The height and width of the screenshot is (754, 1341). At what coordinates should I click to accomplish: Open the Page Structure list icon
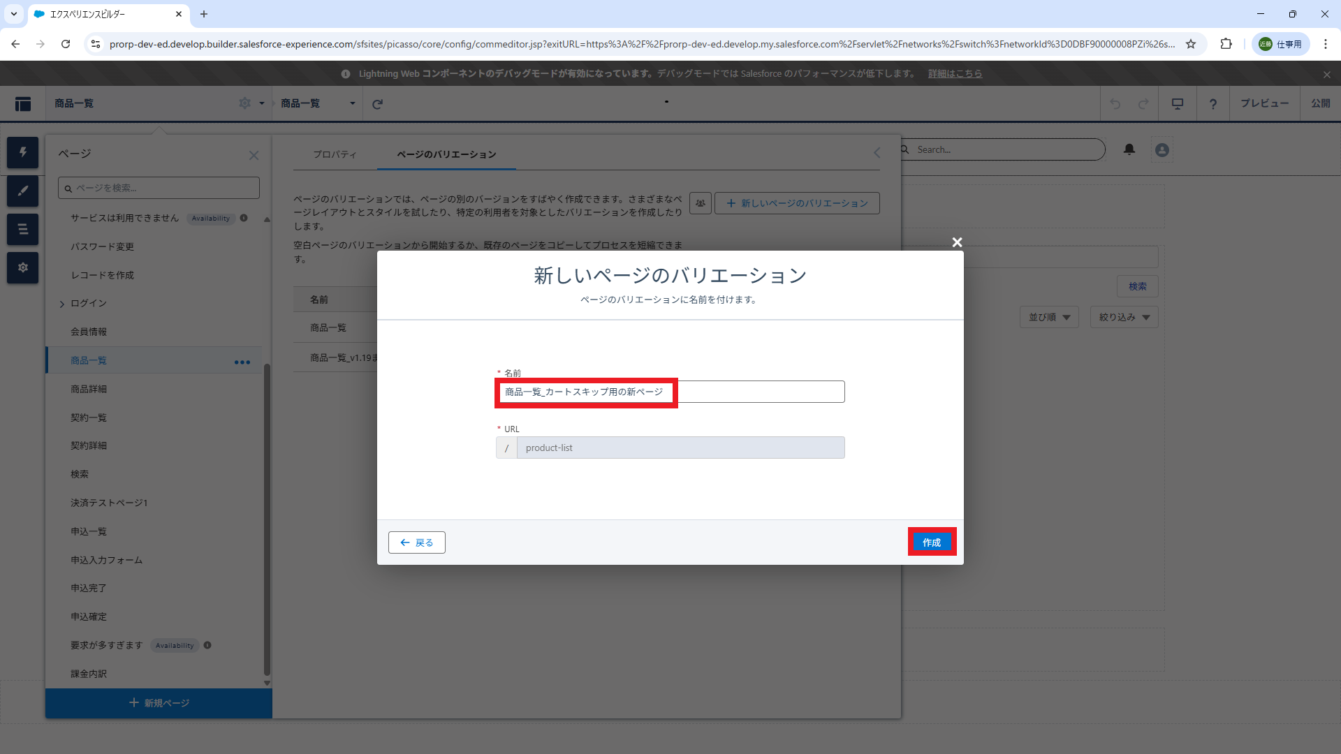(22, 229)
